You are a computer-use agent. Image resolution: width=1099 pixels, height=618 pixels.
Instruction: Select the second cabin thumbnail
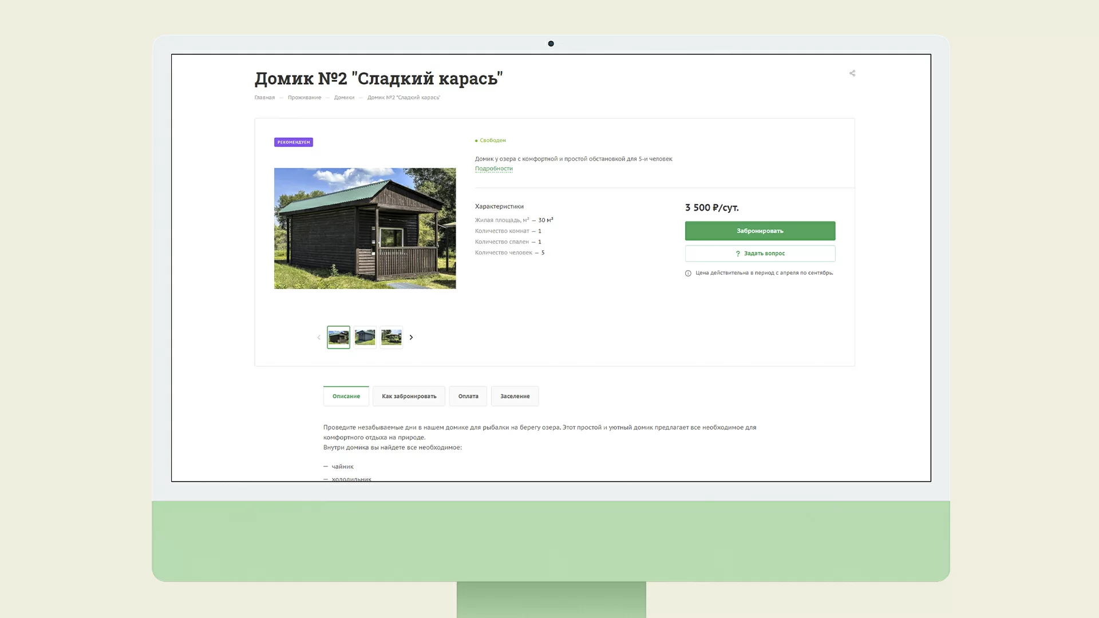click(365, 338)
